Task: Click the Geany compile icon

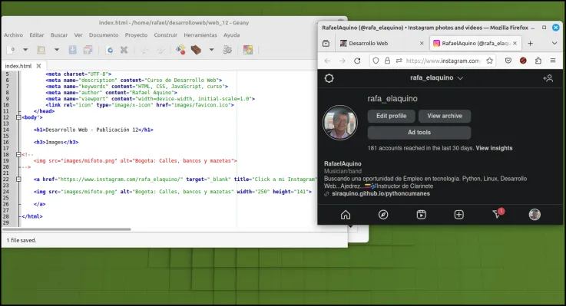Action: click(x=180, y=50)
